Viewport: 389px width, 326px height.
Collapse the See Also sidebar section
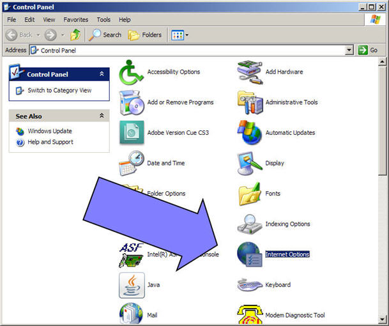tap(102, 116)
